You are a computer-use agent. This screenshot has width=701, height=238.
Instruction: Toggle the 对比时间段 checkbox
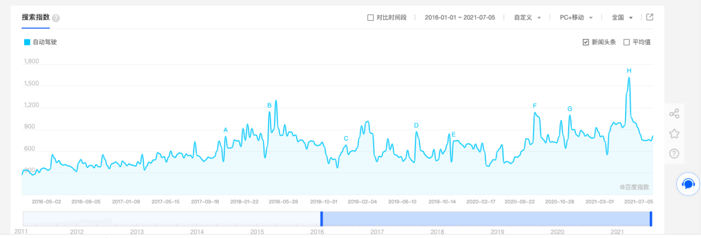coord(370,18)
